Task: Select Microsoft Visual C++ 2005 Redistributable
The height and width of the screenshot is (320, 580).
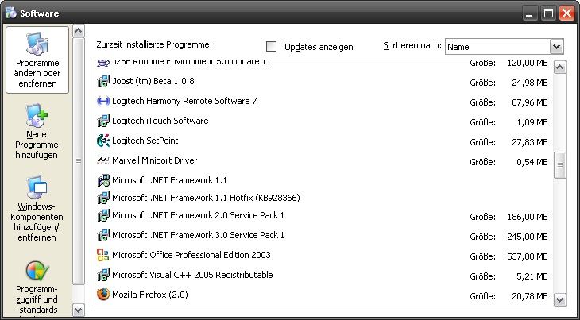Action: (192, 275)
